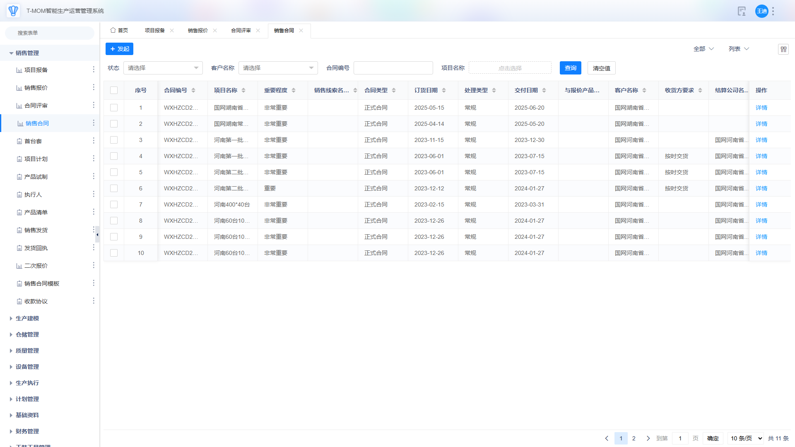Open the 10 条/页 page size dropdown
This screenshot has width=795, height=447.
pos(746,438)
